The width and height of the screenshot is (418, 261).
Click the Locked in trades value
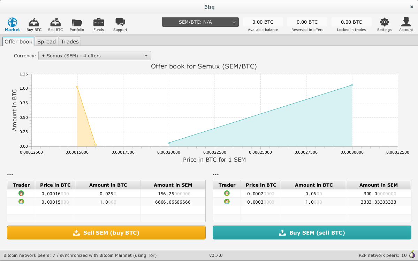[351, 22]
